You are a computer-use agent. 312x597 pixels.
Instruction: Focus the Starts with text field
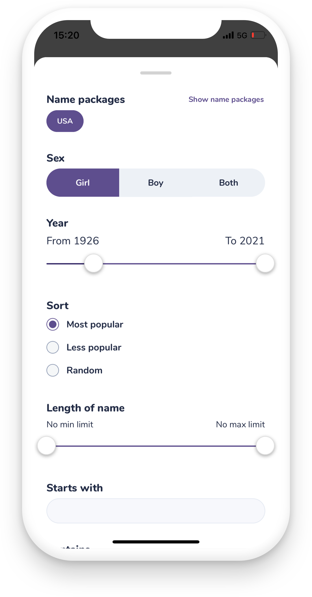pos(156,511)
